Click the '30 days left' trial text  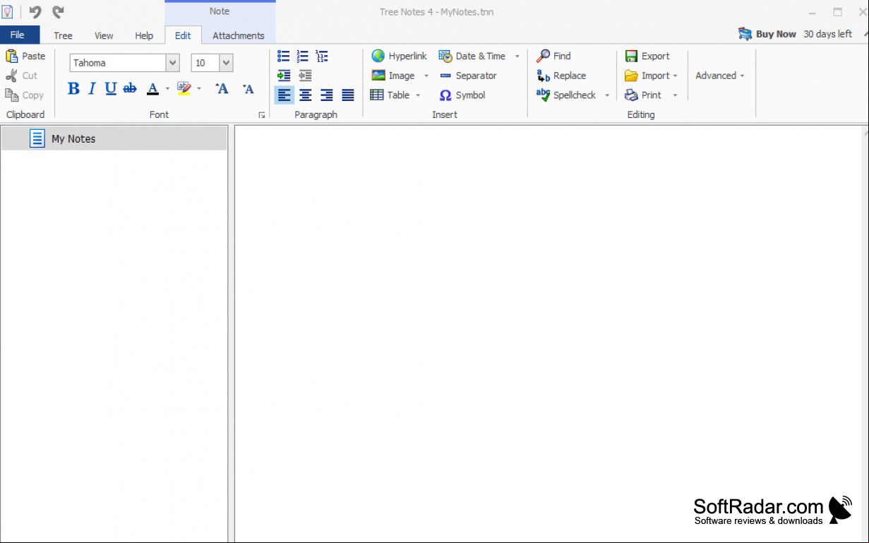click(x=827, y=34)
